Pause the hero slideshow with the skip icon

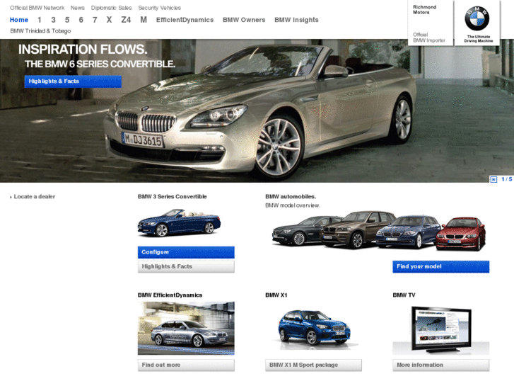[x=493, y=179]
